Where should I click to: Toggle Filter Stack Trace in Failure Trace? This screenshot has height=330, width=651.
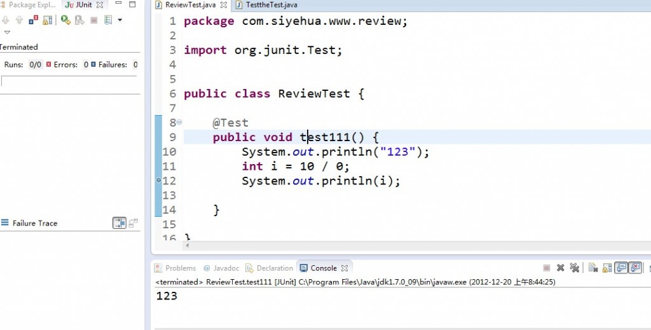[x=120, y=223]
